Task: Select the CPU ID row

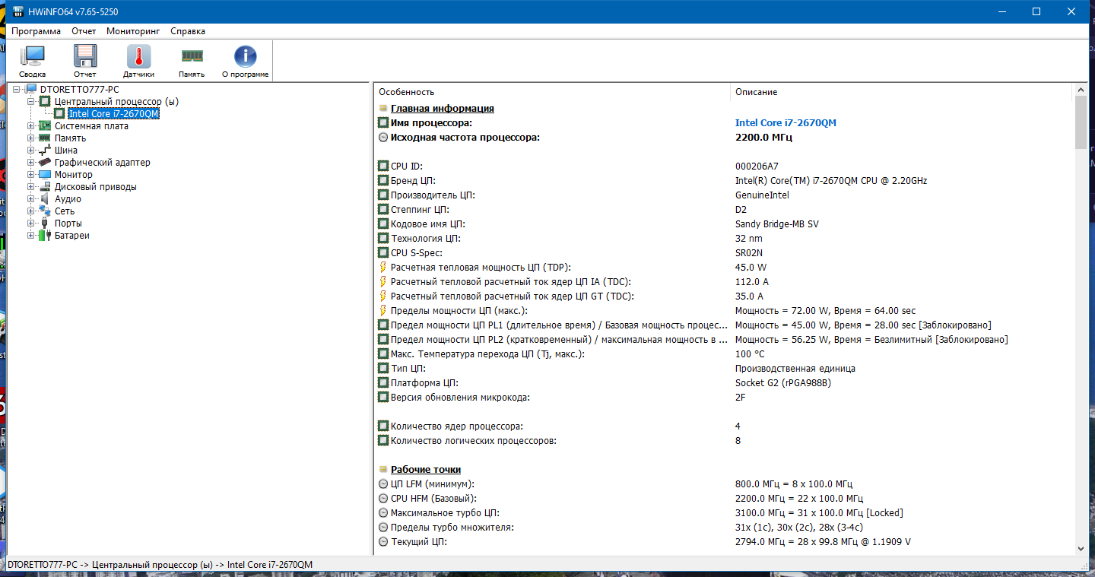Action: coord(724,166)
